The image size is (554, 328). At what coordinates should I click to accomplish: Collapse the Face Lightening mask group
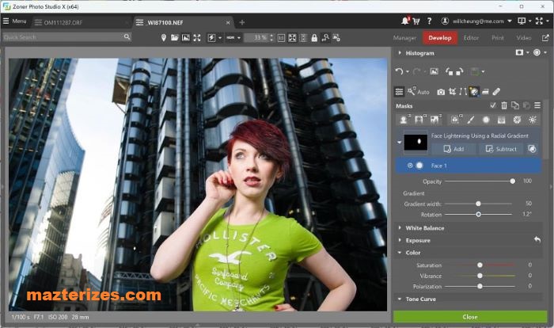[399, 143]
